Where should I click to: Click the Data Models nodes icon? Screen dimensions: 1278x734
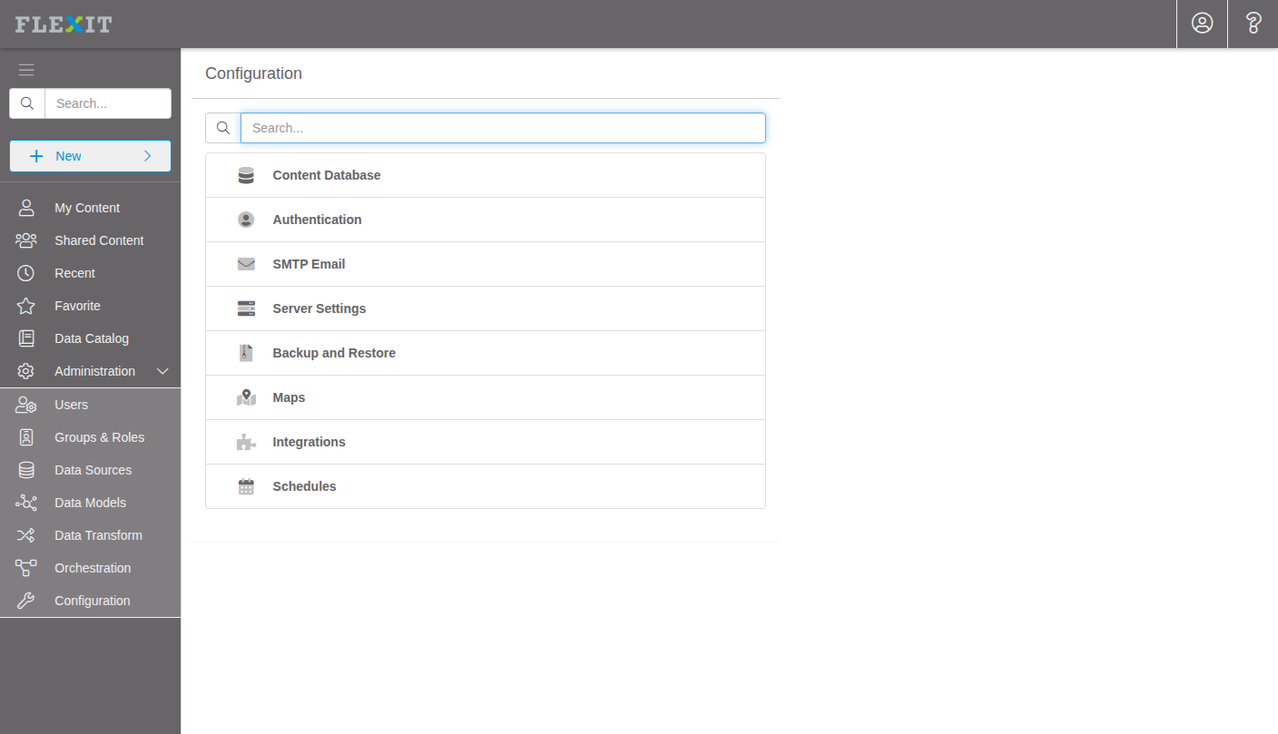26,503
